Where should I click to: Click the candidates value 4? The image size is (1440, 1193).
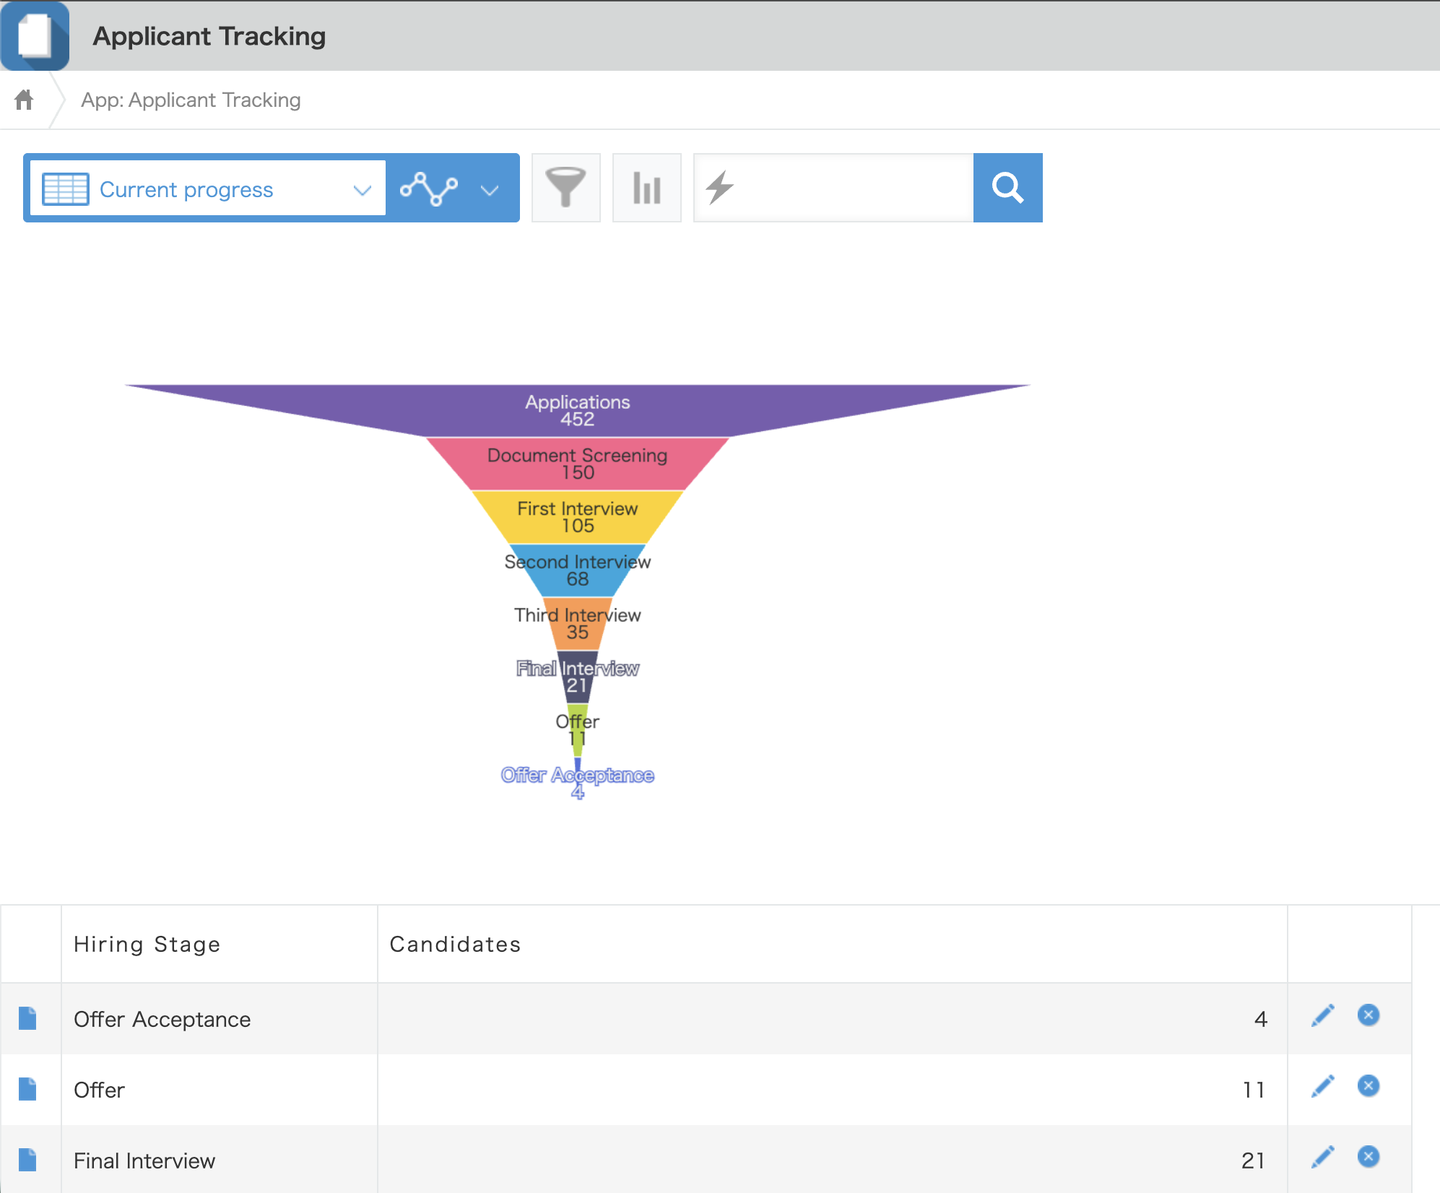1261,1019
